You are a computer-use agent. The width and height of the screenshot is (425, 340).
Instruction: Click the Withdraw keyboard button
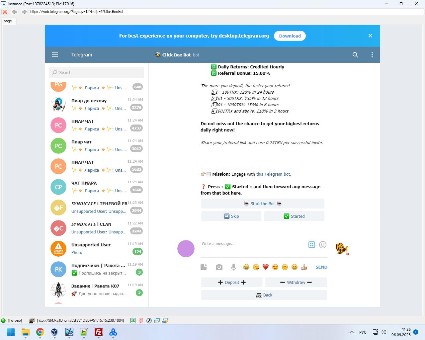point(296,282)
